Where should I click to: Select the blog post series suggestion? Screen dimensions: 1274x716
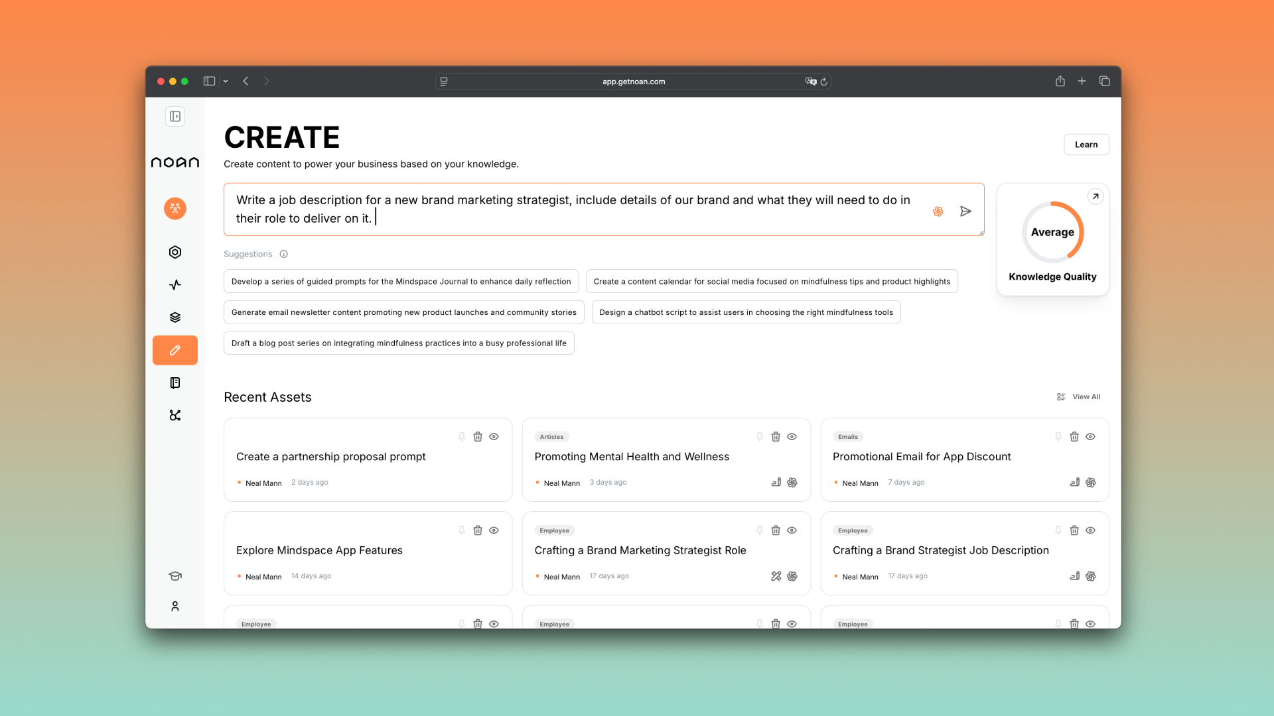coord(399,343)
